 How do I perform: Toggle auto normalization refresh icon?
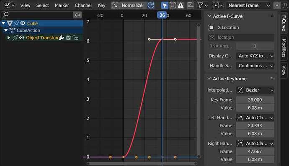151,5
